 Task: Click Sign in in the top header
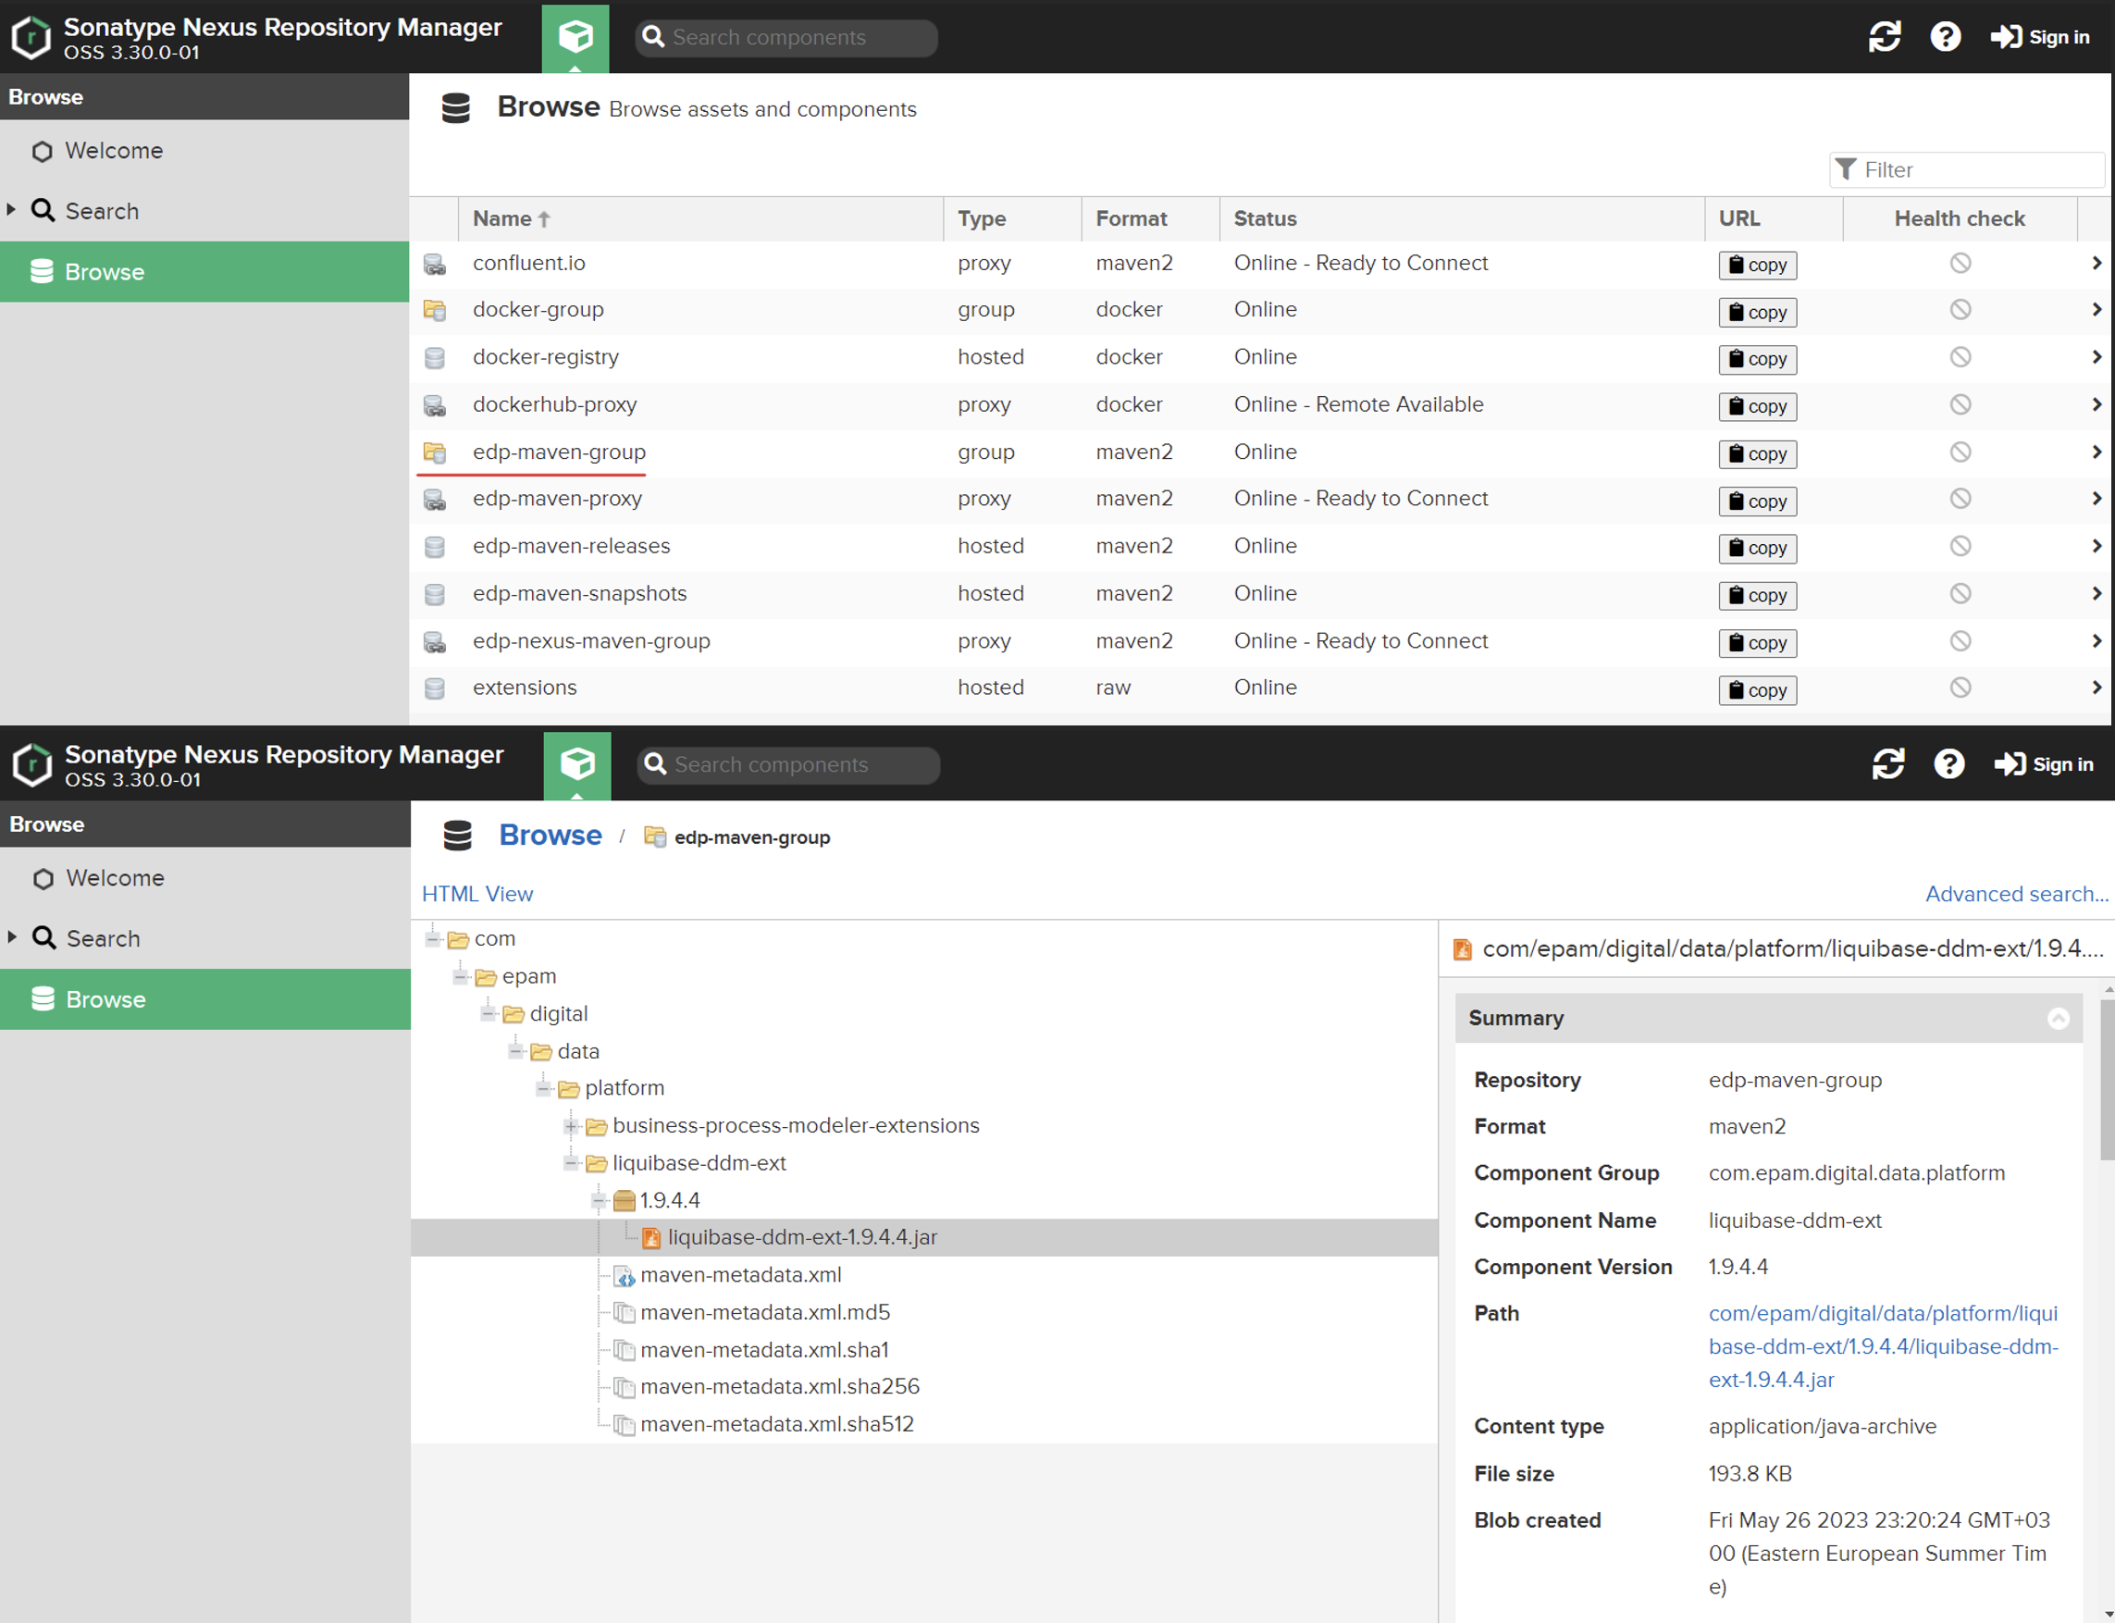(2040, 37)
